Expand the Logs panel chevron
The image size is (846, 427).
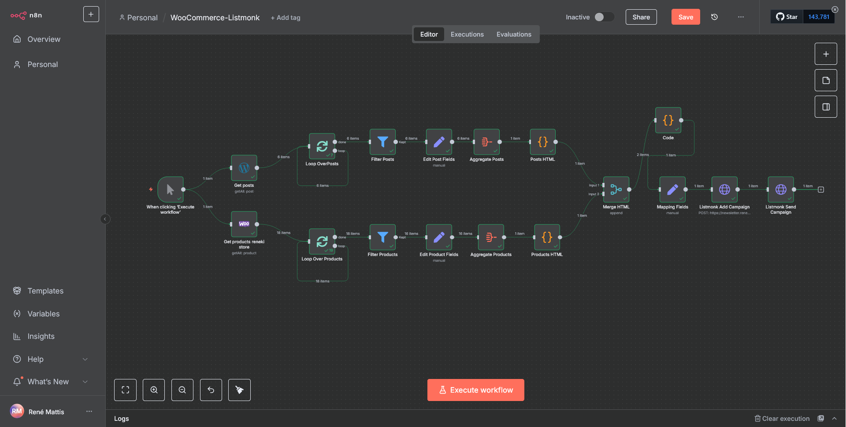835,419
